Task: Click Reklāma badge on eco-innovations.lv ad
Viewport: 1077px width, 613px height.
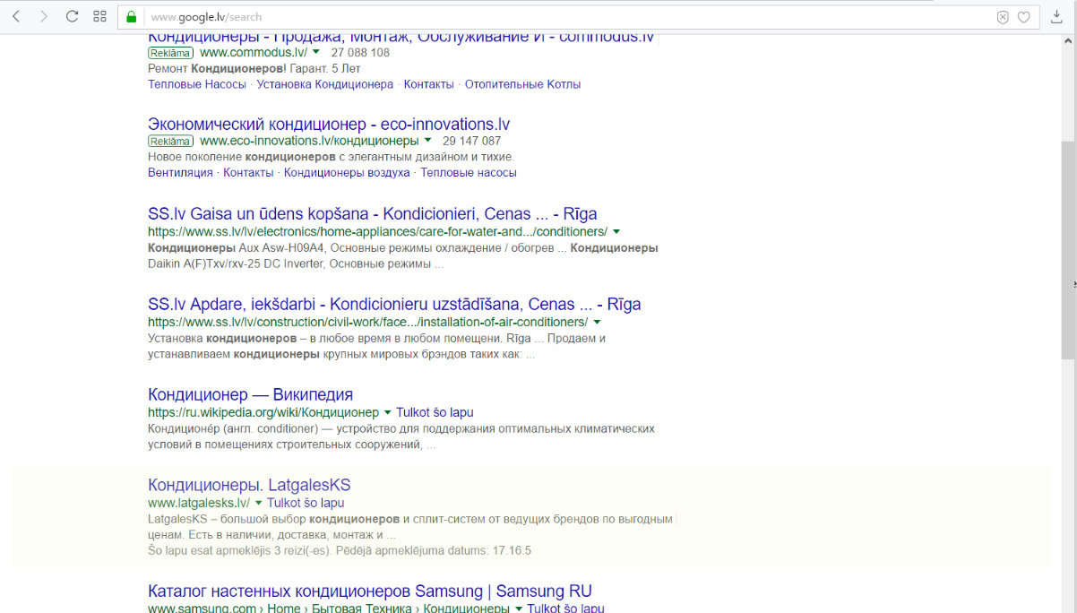Action: [170, 141]
